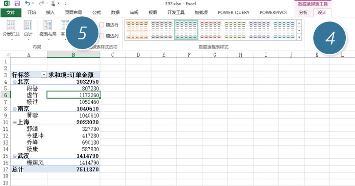Screen dimensions: 355x186
Task: Apply the orange pivot table style
Action: (x=137, y=30)
